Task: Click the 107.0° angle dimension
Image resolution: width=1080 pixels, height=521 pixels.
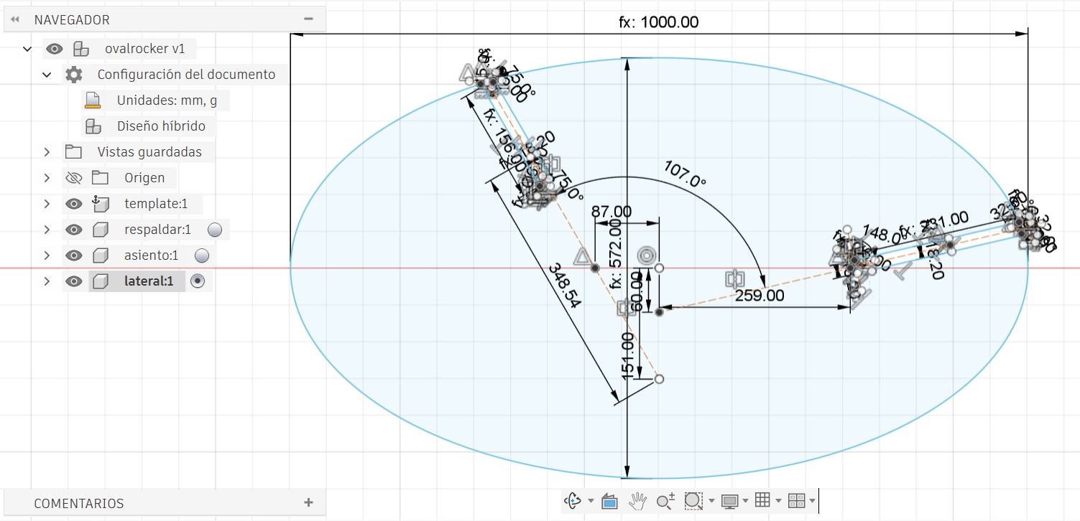Action: [684, 175]
